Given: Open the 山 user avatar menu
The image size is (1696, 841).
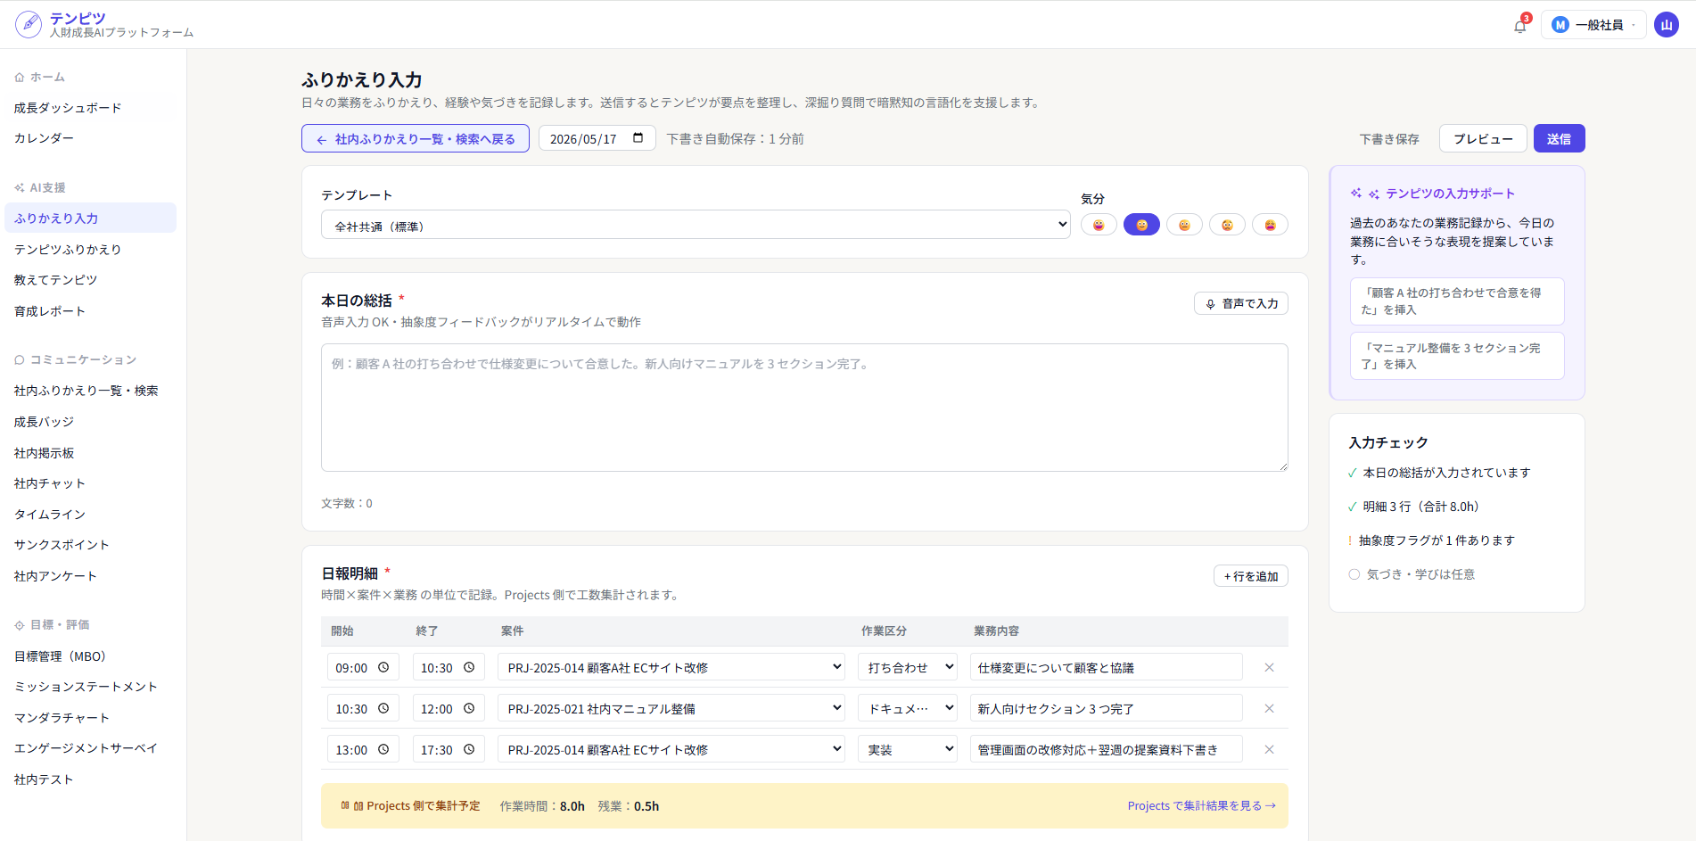Looking at the screenshot, I should [x=1666, y=25].
